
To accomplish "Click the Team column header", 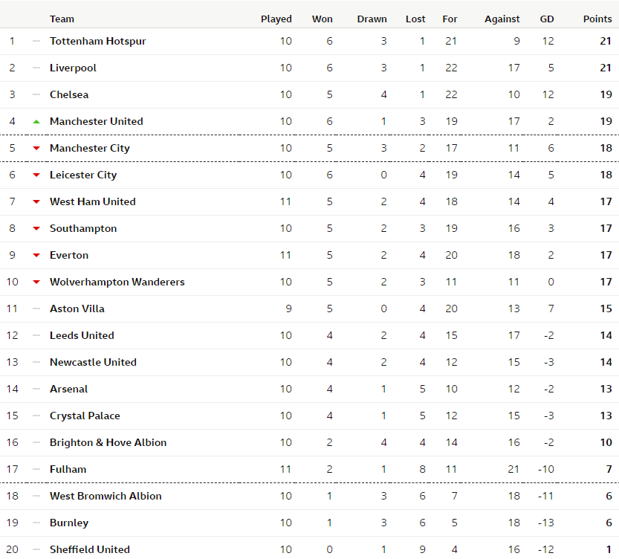I will pos(62,19).
